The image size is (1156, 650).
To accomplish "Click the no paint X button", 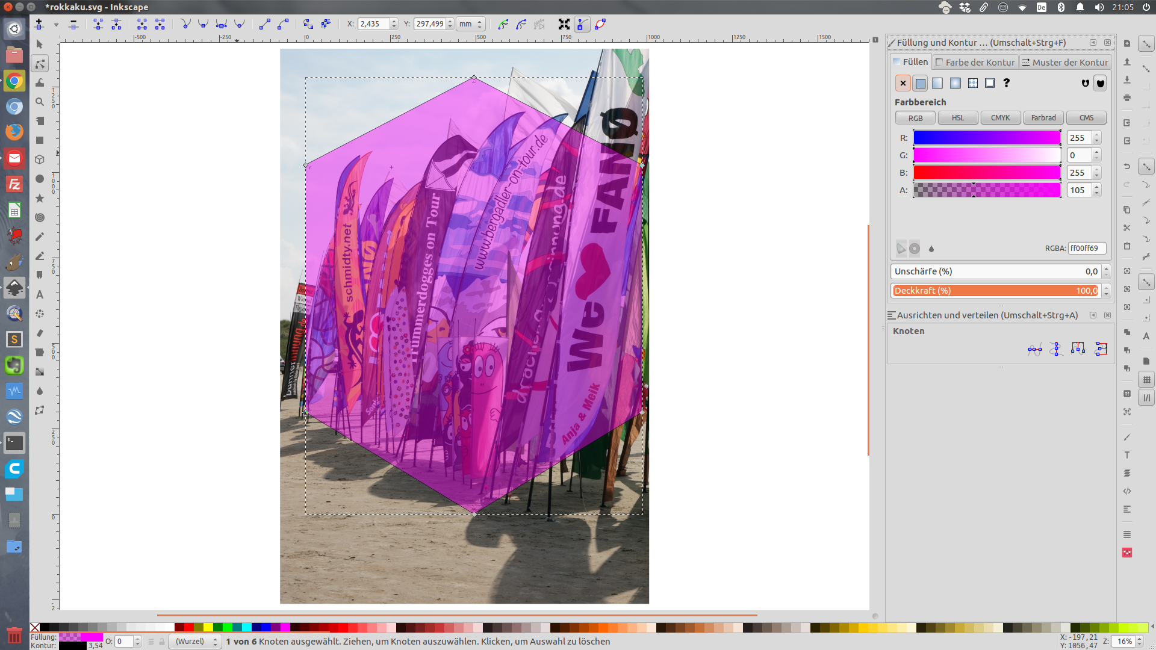I will pos(903,83).
